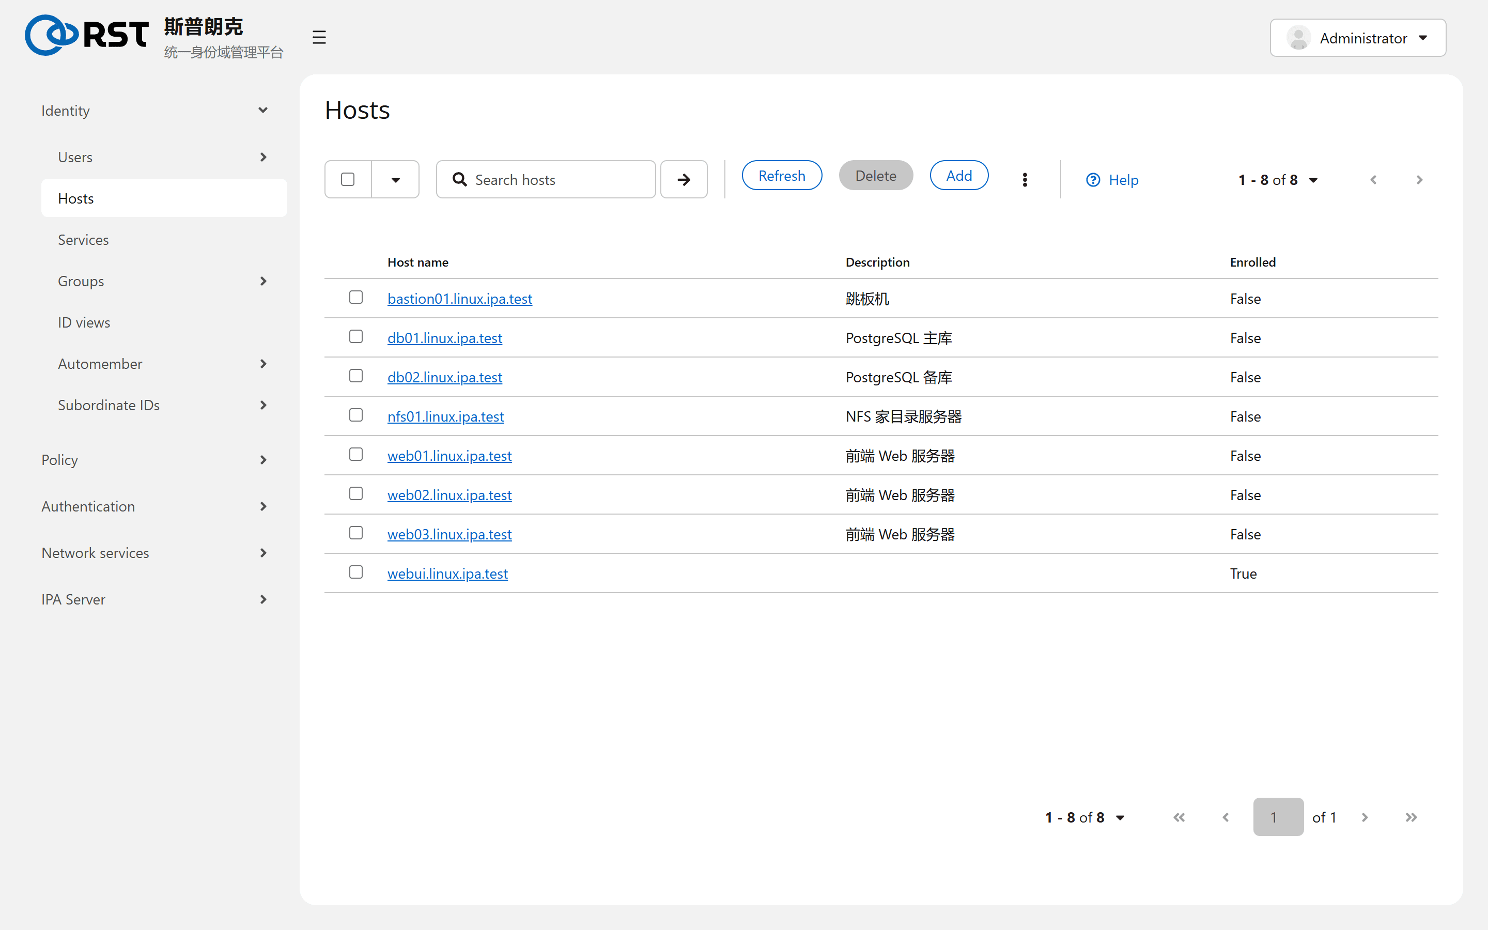The height and width of the screenshot is (930, 1488).
Task: Click the 'True' enrolled value
Action: (1243, 574)
